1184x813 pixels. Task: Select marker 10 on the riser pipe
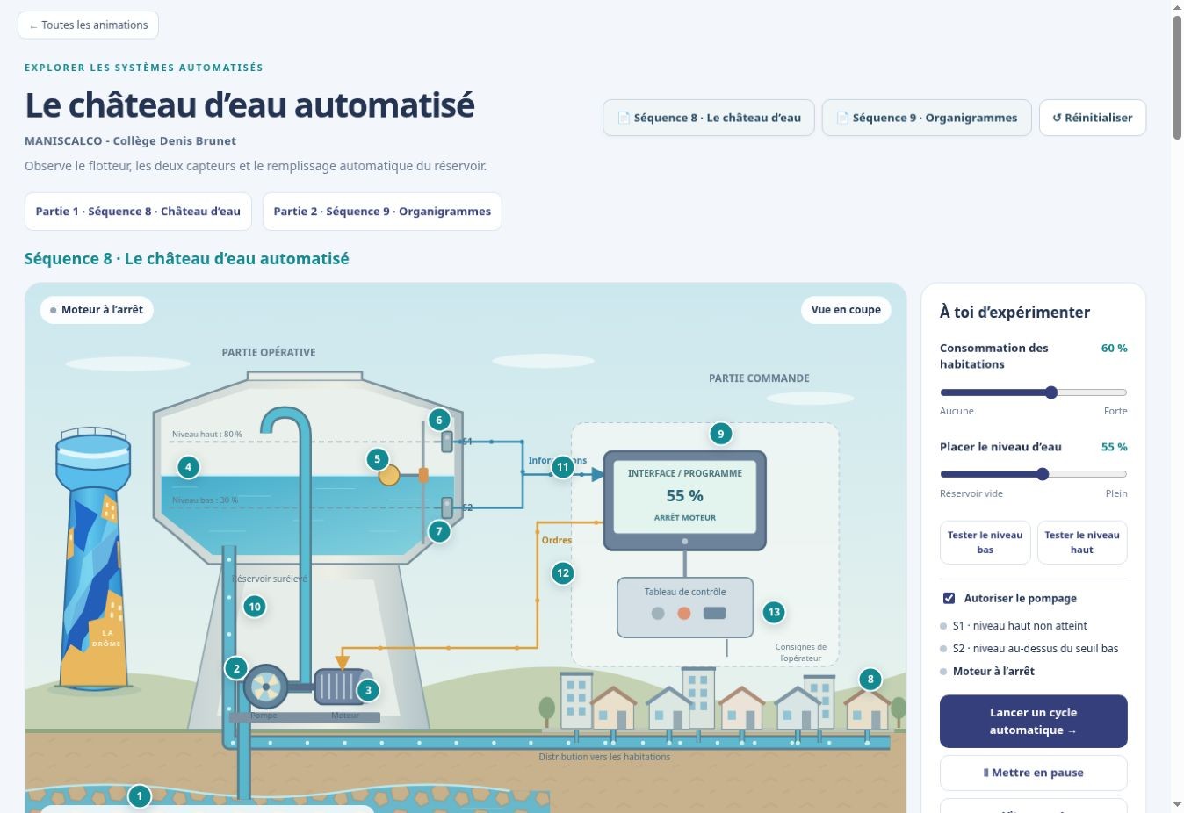click(x=255, y=607)
